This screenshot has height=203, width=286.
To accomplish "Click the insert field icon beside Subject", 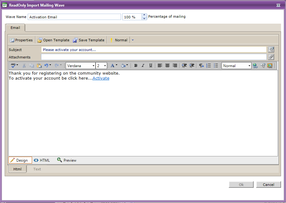I will pos(271,49).
